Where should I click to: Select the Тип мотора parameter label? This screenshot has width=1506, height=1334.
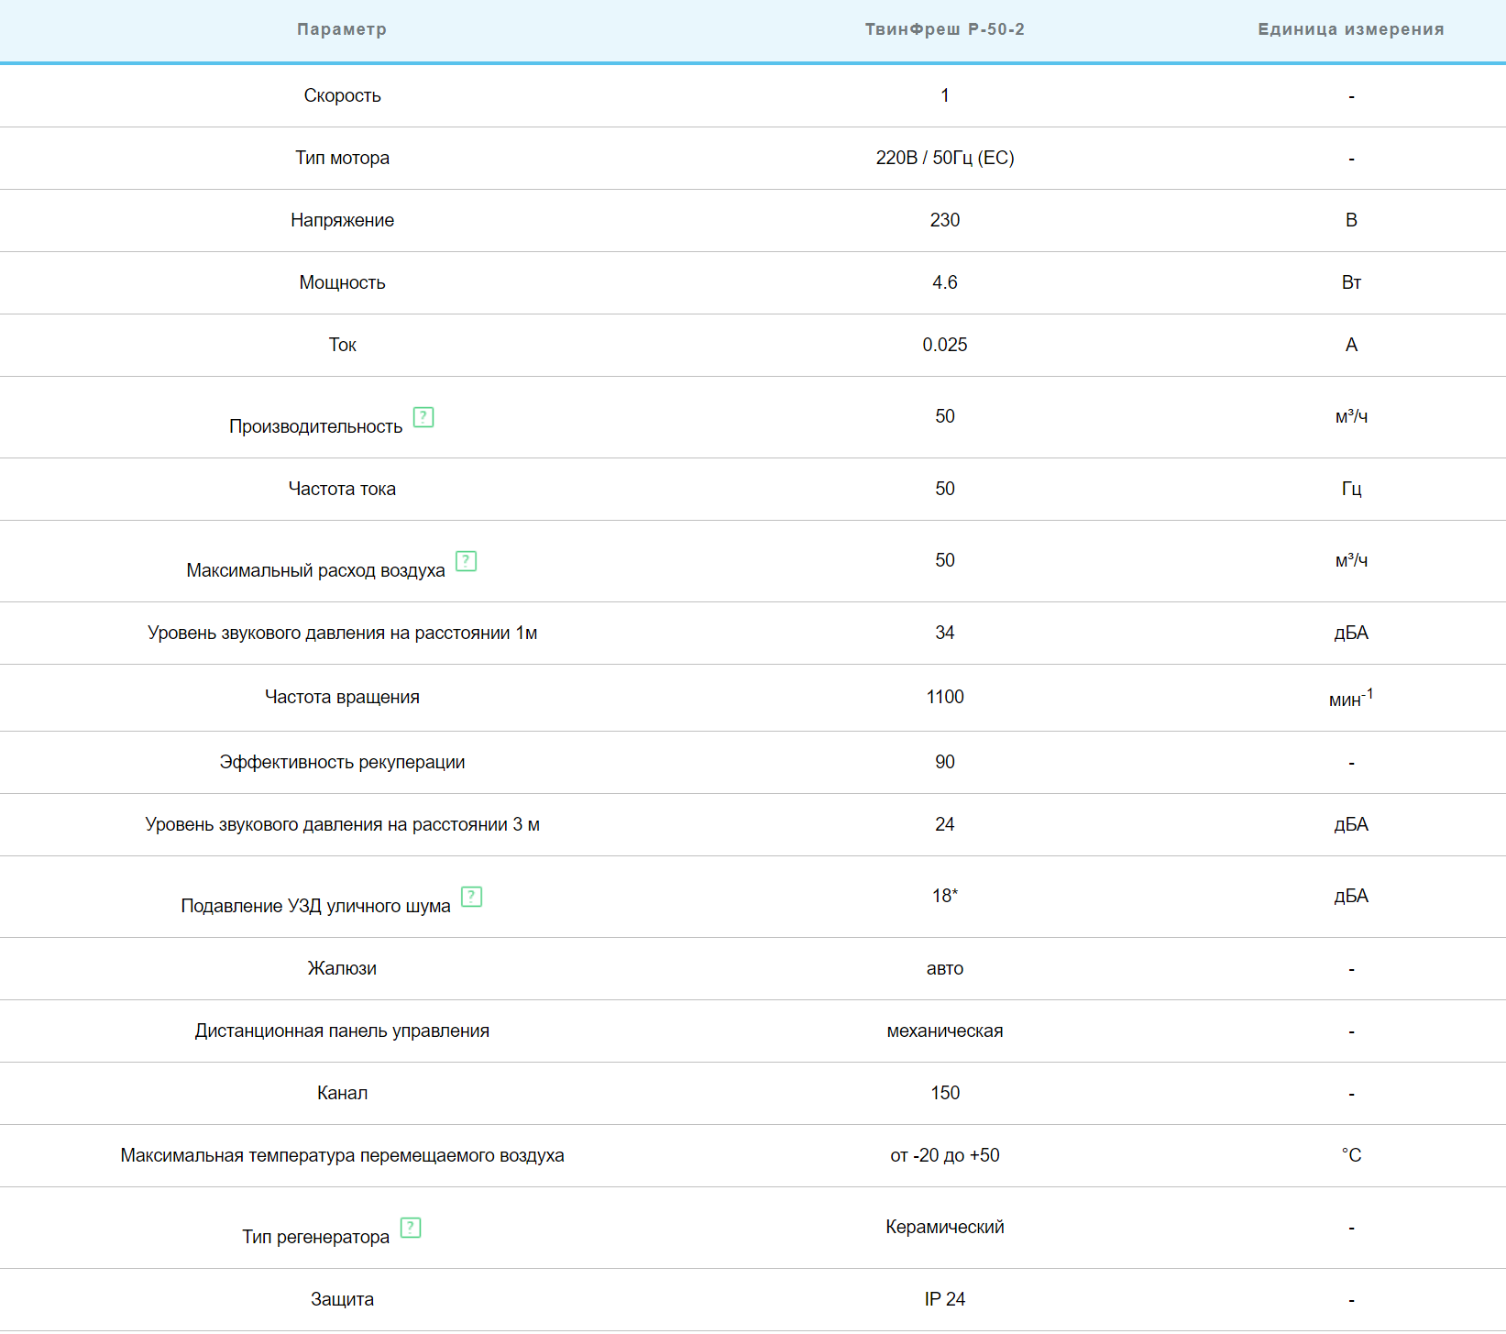coord(342,158)
